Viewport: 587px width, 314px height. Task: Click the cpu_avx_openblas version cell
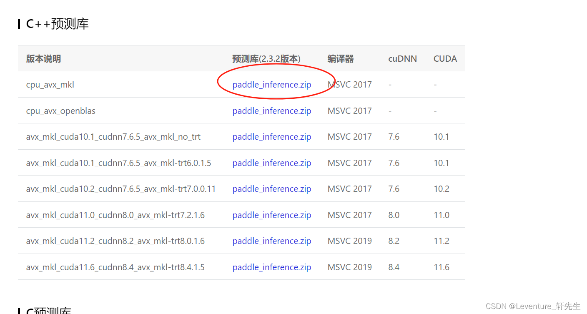coord(61,111)
